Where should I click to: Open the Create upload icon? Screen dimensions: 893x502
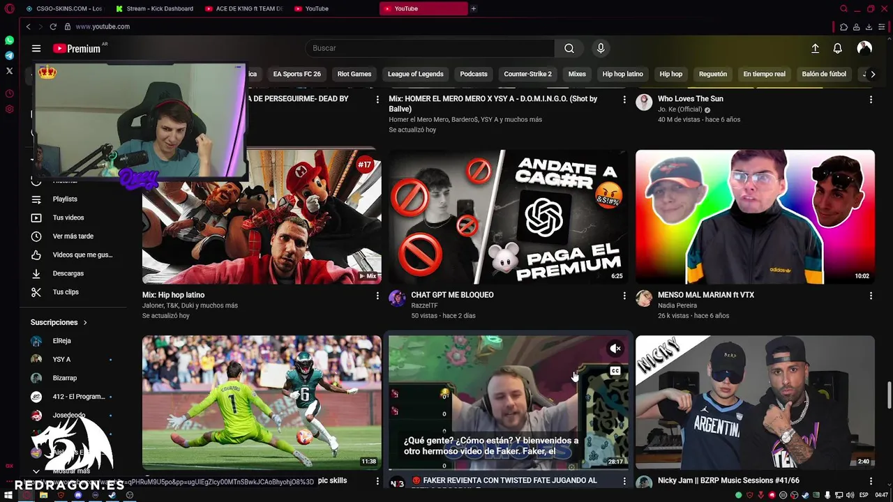pos(815,48)
